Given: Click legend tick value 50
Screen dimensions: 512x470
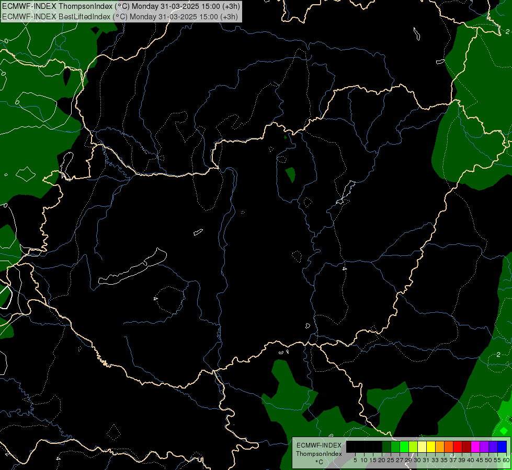Looking at the screenshot, I should 488,460.
